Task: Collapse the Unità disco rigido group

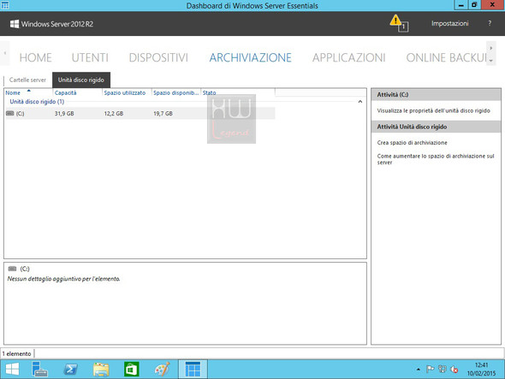Action: pyautogui.click(x=360, y=102)
